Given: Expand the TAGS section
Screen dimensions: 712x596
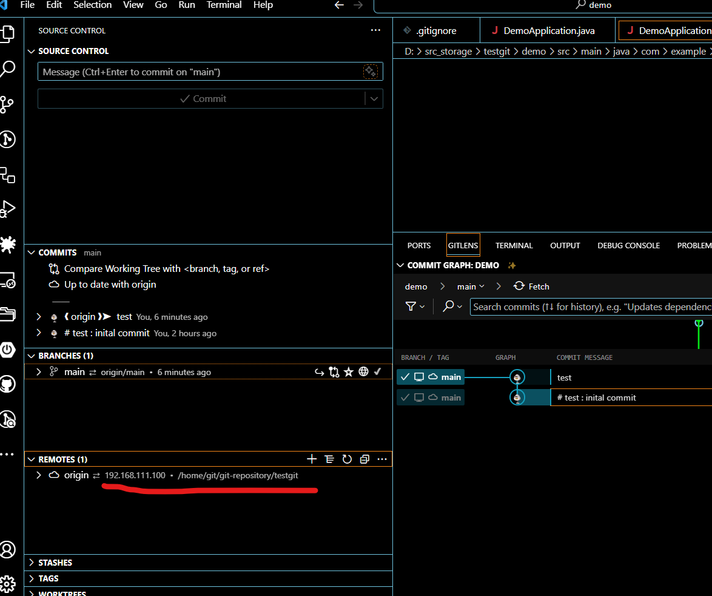Looking at the screenshot, I should (32, 578).
